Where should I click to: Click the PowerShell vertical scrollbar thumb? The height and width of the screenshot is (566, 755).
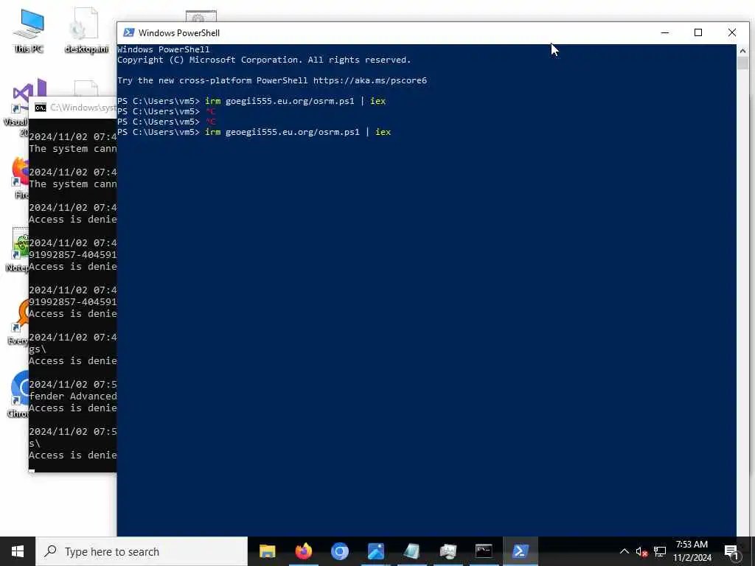(742, 63)
